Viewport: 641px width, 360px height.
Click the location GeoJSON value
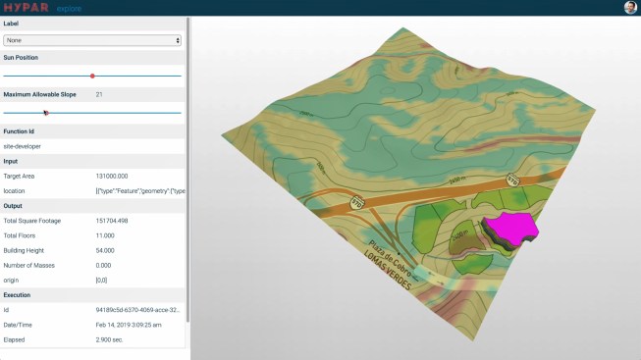[x=140, y=191]
